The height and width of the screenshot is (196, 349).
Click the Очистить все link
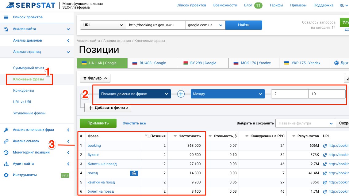(134, 123)
